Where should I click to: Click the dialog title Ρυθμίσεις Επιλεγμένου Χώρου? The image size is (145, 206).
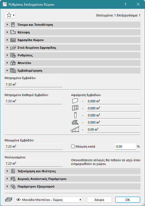point(31,5)
